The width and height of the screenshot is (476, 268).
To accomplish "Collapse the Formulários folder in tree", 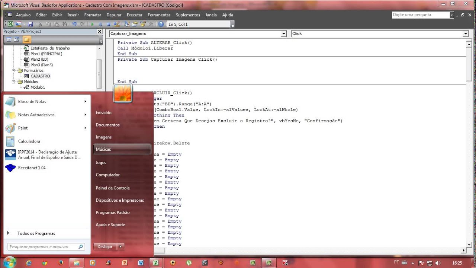I will pos(14,70).
